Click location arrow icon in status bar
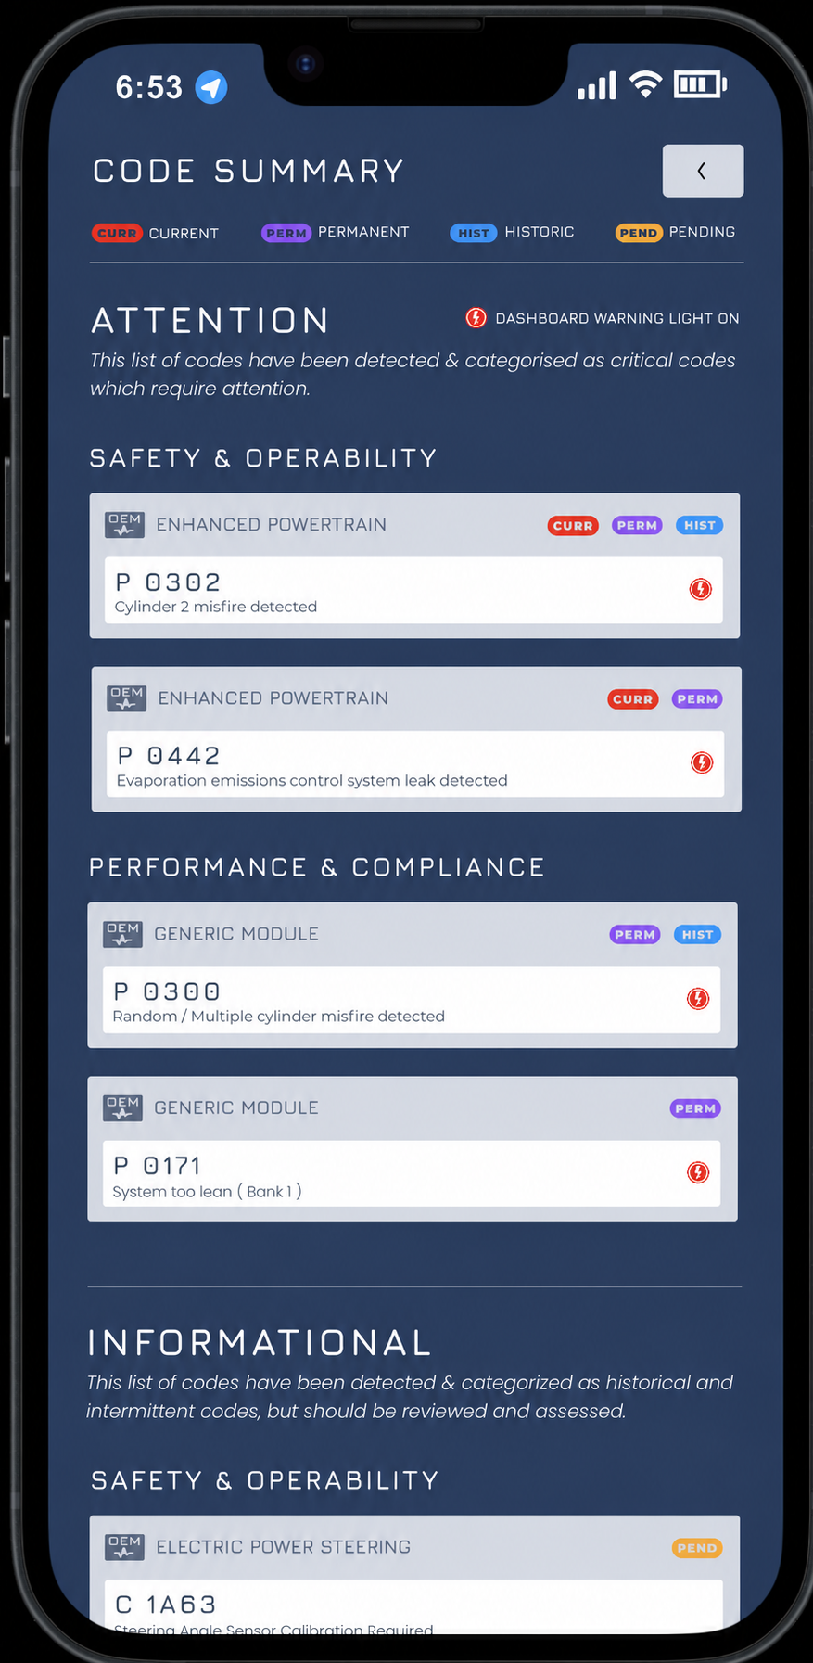Viewport: 813px width, 1663px height. pos(211,88)
